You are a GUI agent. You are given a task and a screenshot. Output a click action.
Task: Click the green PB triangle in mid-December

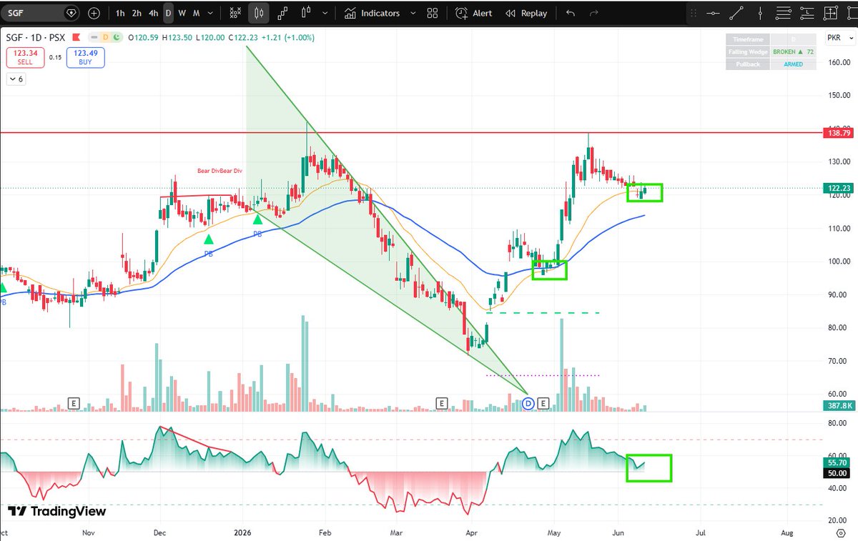[x=208, y=239]
